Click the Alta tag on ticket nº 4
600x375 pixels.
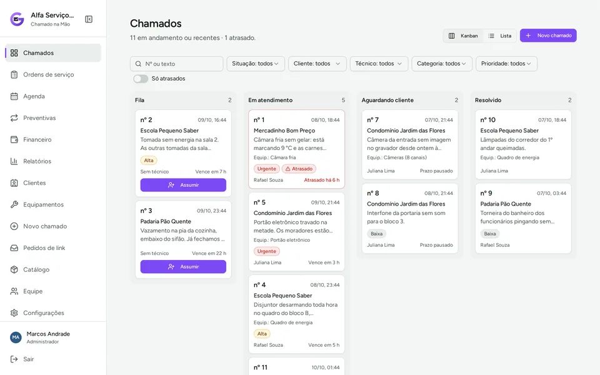click(262, 334)
